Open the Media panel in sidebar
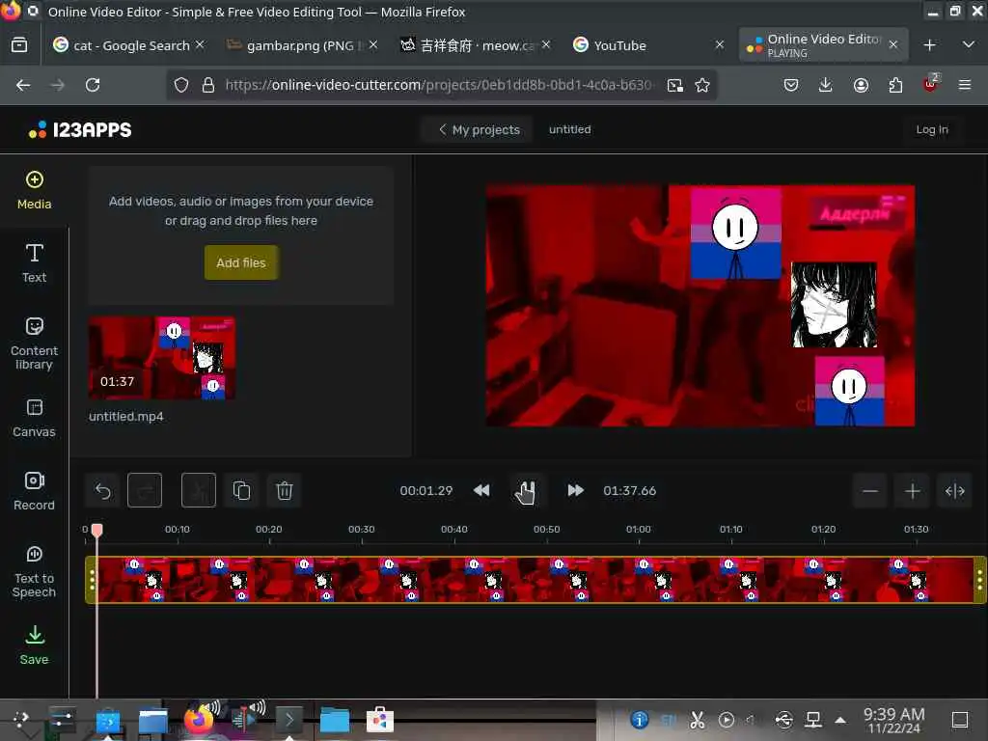This screenshot has height=741, width=988. click(34, 190)
